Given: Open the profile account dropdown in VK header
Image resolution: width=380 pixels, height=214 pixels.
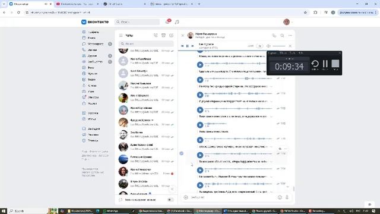Looking at the screenshot, I should [x=288, y=22].
